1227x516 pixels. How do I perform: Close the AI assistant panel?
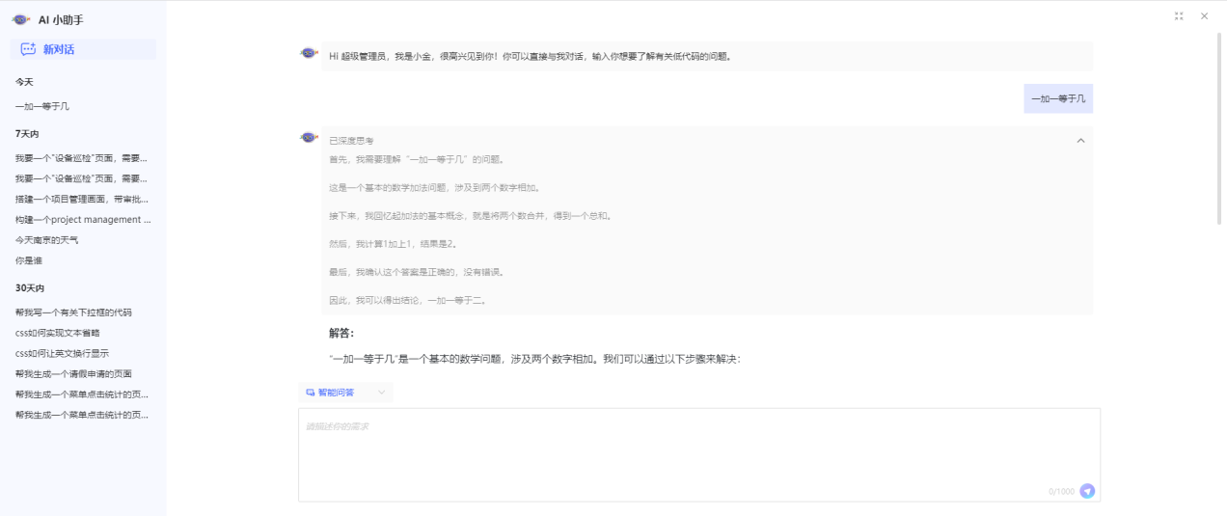pyautogui.click(x=1204, y=16)
